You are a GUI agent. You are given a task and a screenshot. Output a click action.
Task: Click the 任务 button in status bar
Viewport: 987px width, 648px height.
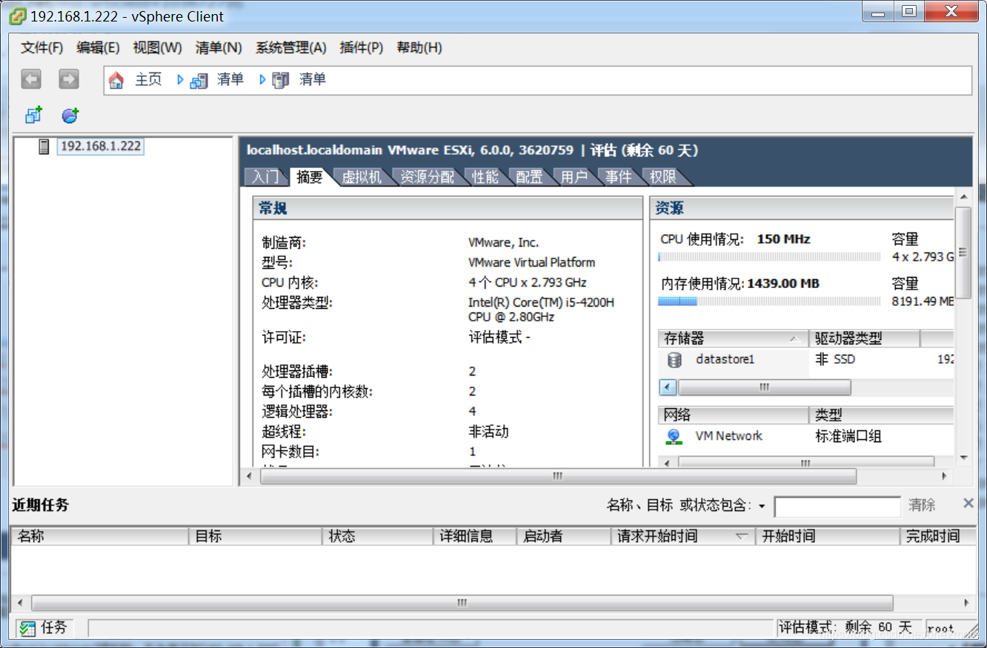pos(44,628)
